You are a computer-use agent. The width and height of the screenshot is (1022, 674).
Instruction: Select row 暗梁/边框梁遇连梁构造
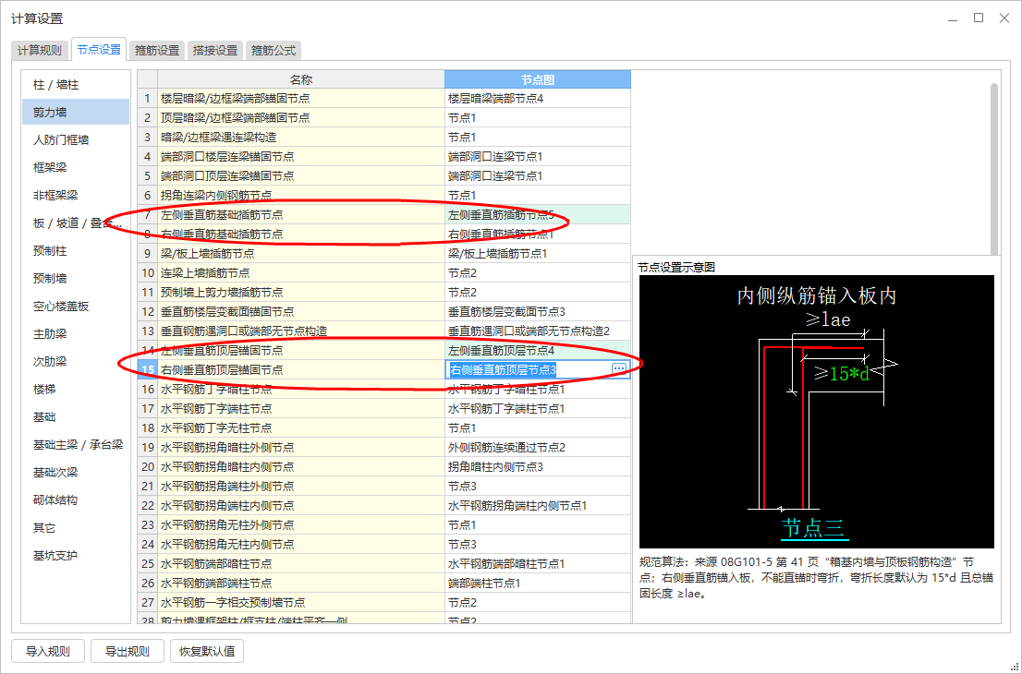click(x=301, y=138)
